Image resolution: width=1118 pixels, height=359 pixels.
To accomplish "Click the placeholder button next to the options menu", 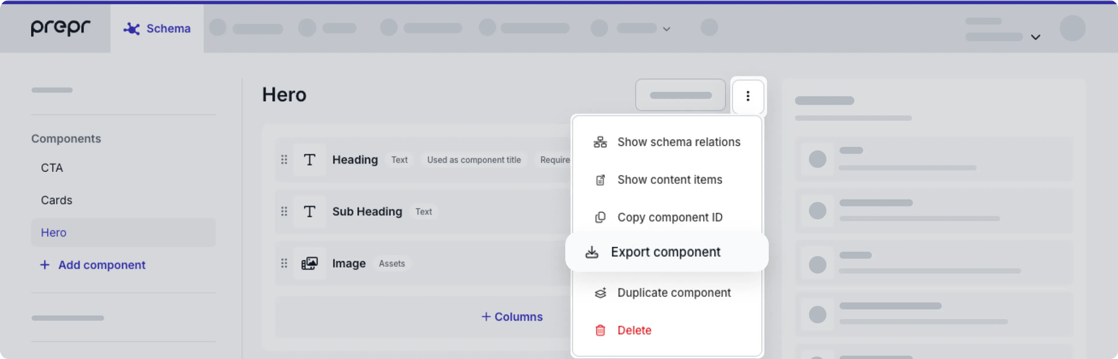I will click(680, 95).
